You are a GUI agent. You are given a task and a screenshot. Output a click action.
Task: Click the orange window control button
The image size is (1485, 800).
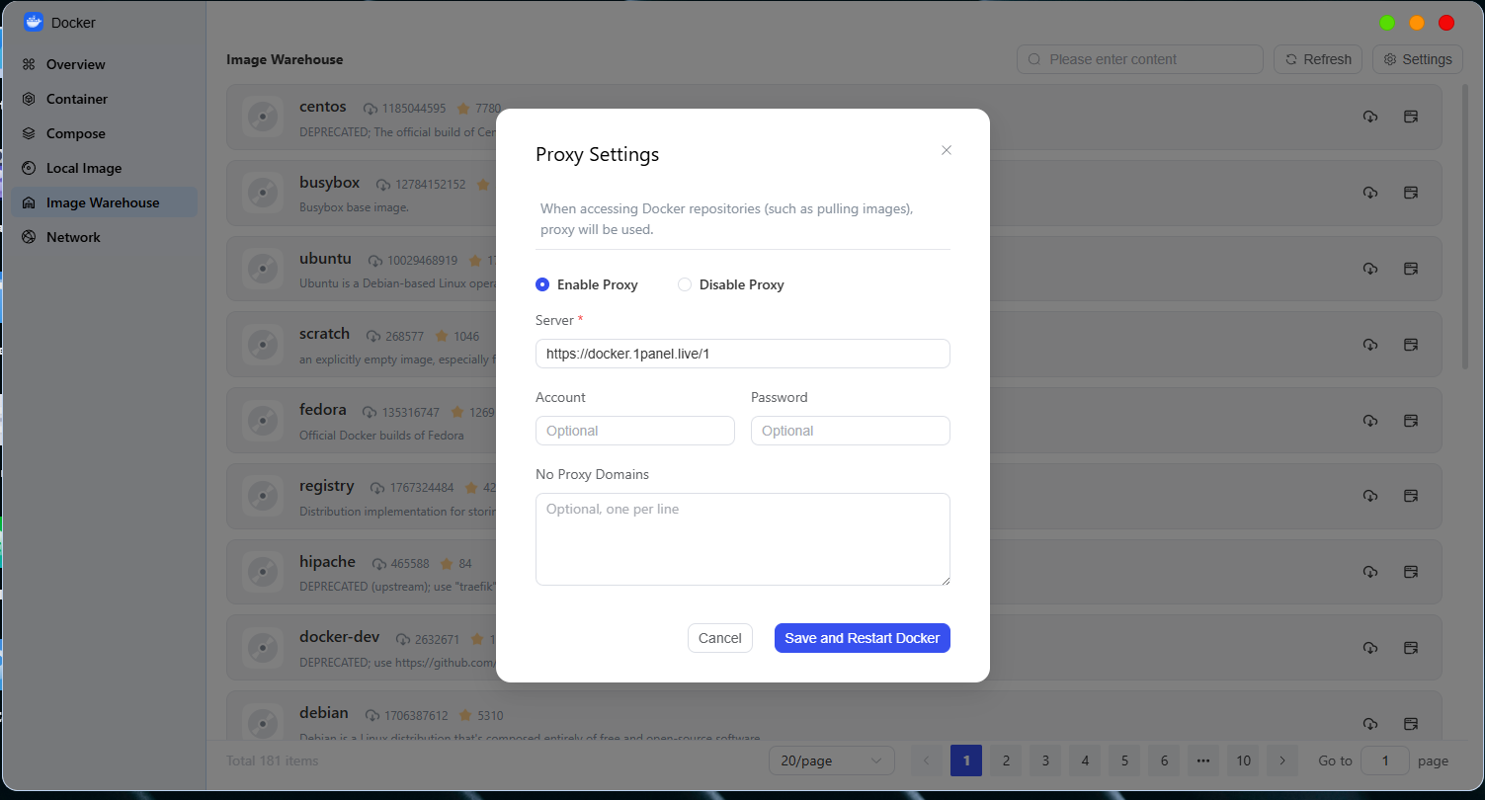point(1417,23)
